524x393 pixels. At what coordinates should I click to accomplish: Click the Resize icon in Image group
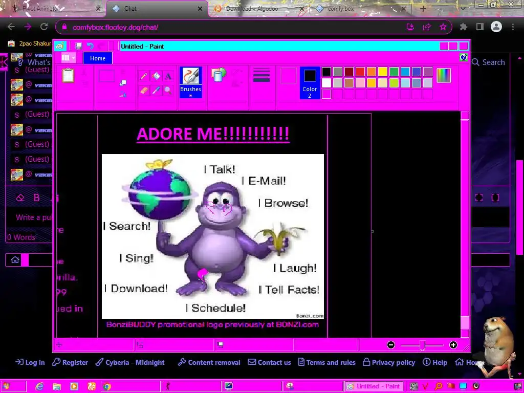123,82
